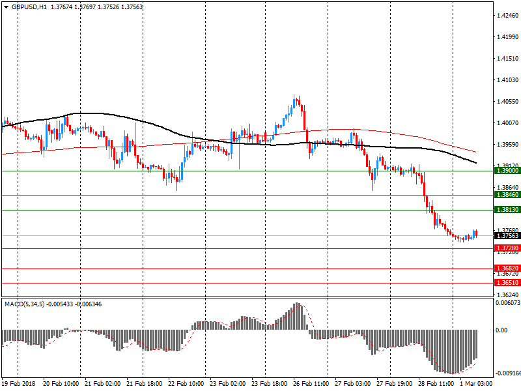Image resolution: width=521 pixels, height=391 pixels.
Task: Click the triangle arrow beside GBPUSD,H1 title
Action: [5, 7]
